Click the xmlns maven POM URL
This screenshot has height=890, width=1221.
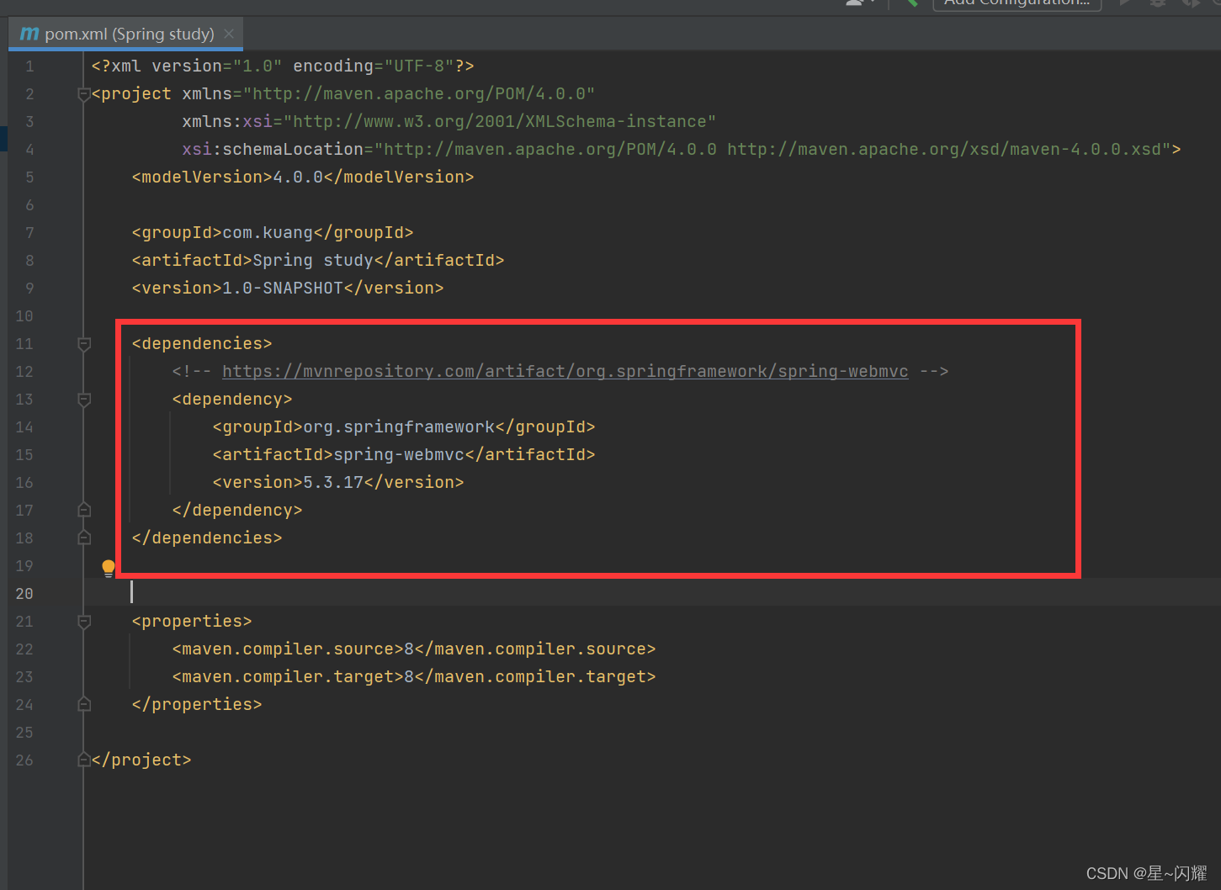coord(418,93)
